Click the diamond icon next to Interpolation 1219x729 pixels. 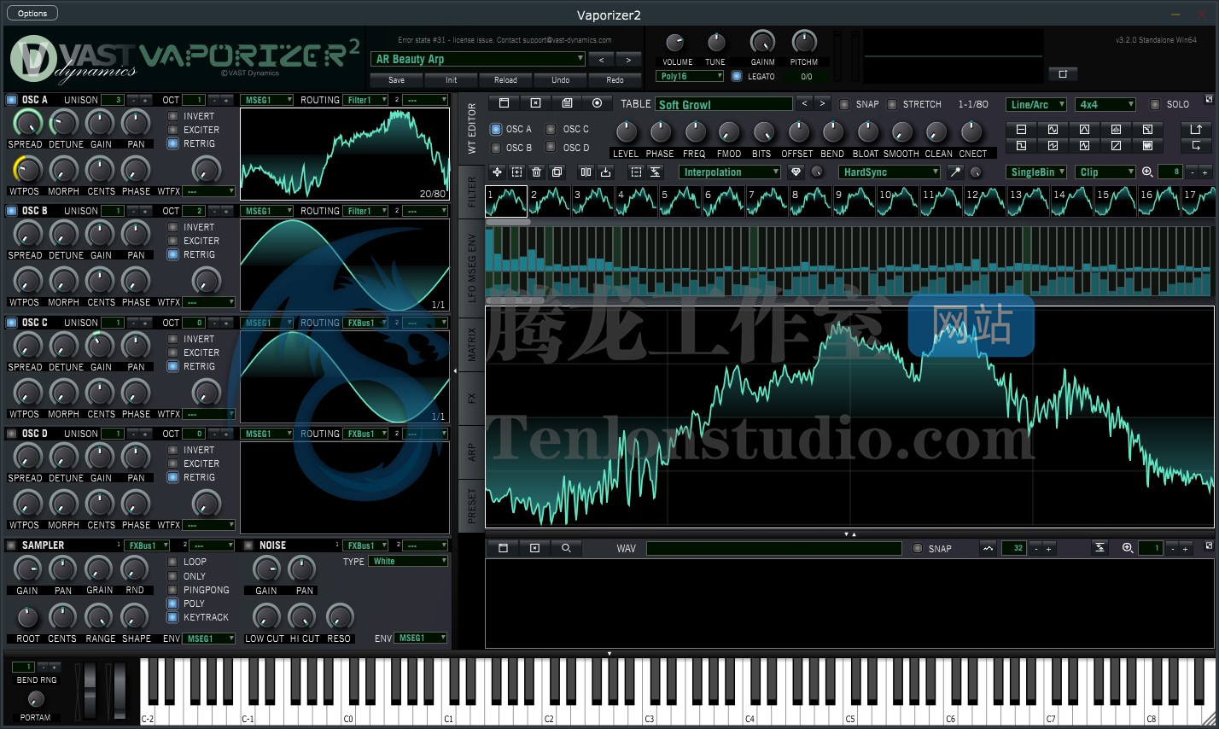(x=796, y=172)
